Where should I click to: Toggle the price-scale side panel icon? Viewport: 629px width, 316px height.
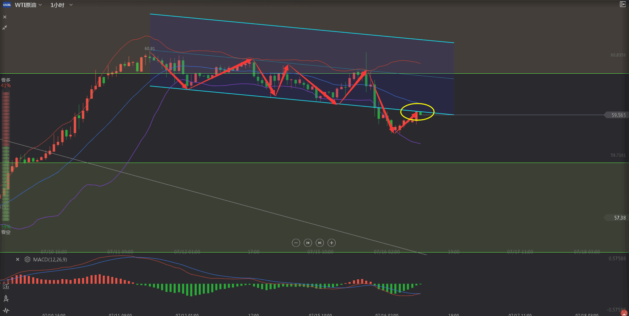(623, 4)
